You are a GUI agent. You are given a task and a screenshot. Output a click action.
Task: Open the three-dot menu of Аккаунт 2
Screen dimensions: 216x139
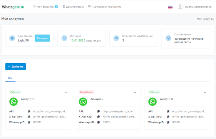pos(135,92)
